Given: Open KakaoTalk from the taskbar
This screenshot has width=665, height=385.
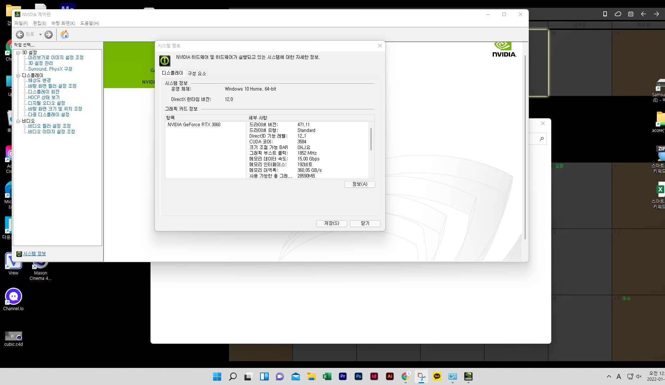Looking at the screenshot, I should tap(437, 376).
